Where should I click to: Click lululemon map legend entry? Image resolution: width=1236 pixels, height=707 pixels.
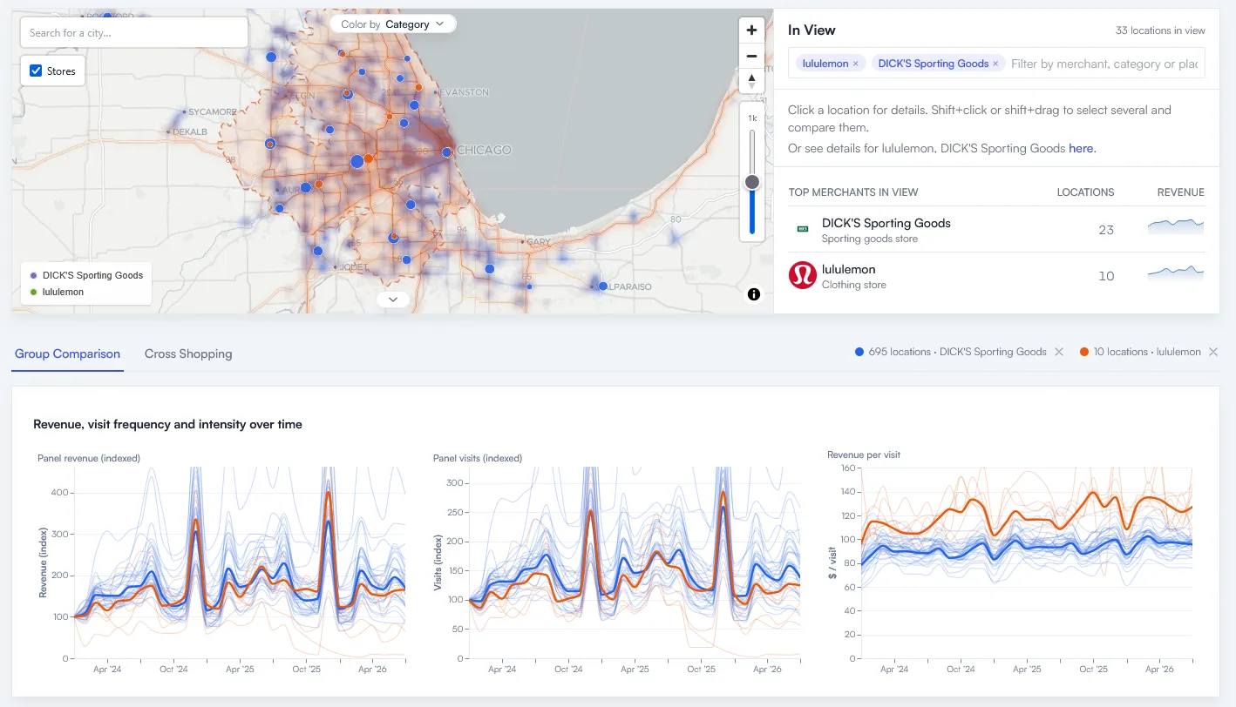point(58,292)
